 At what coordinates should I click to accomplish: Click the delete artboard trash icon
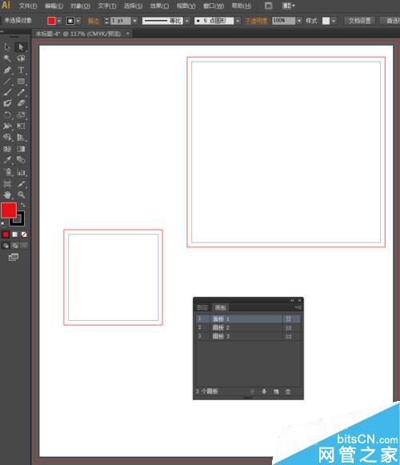(288, 391)
